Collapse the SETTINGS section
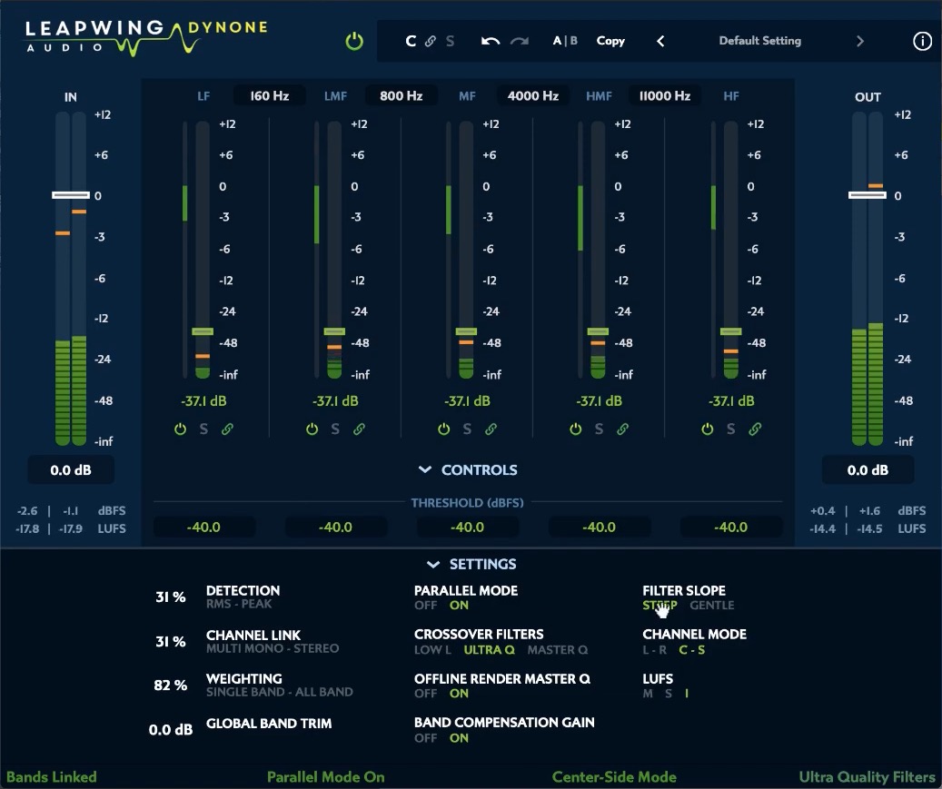Screen dimensions: 942x789 pos(471,564)
